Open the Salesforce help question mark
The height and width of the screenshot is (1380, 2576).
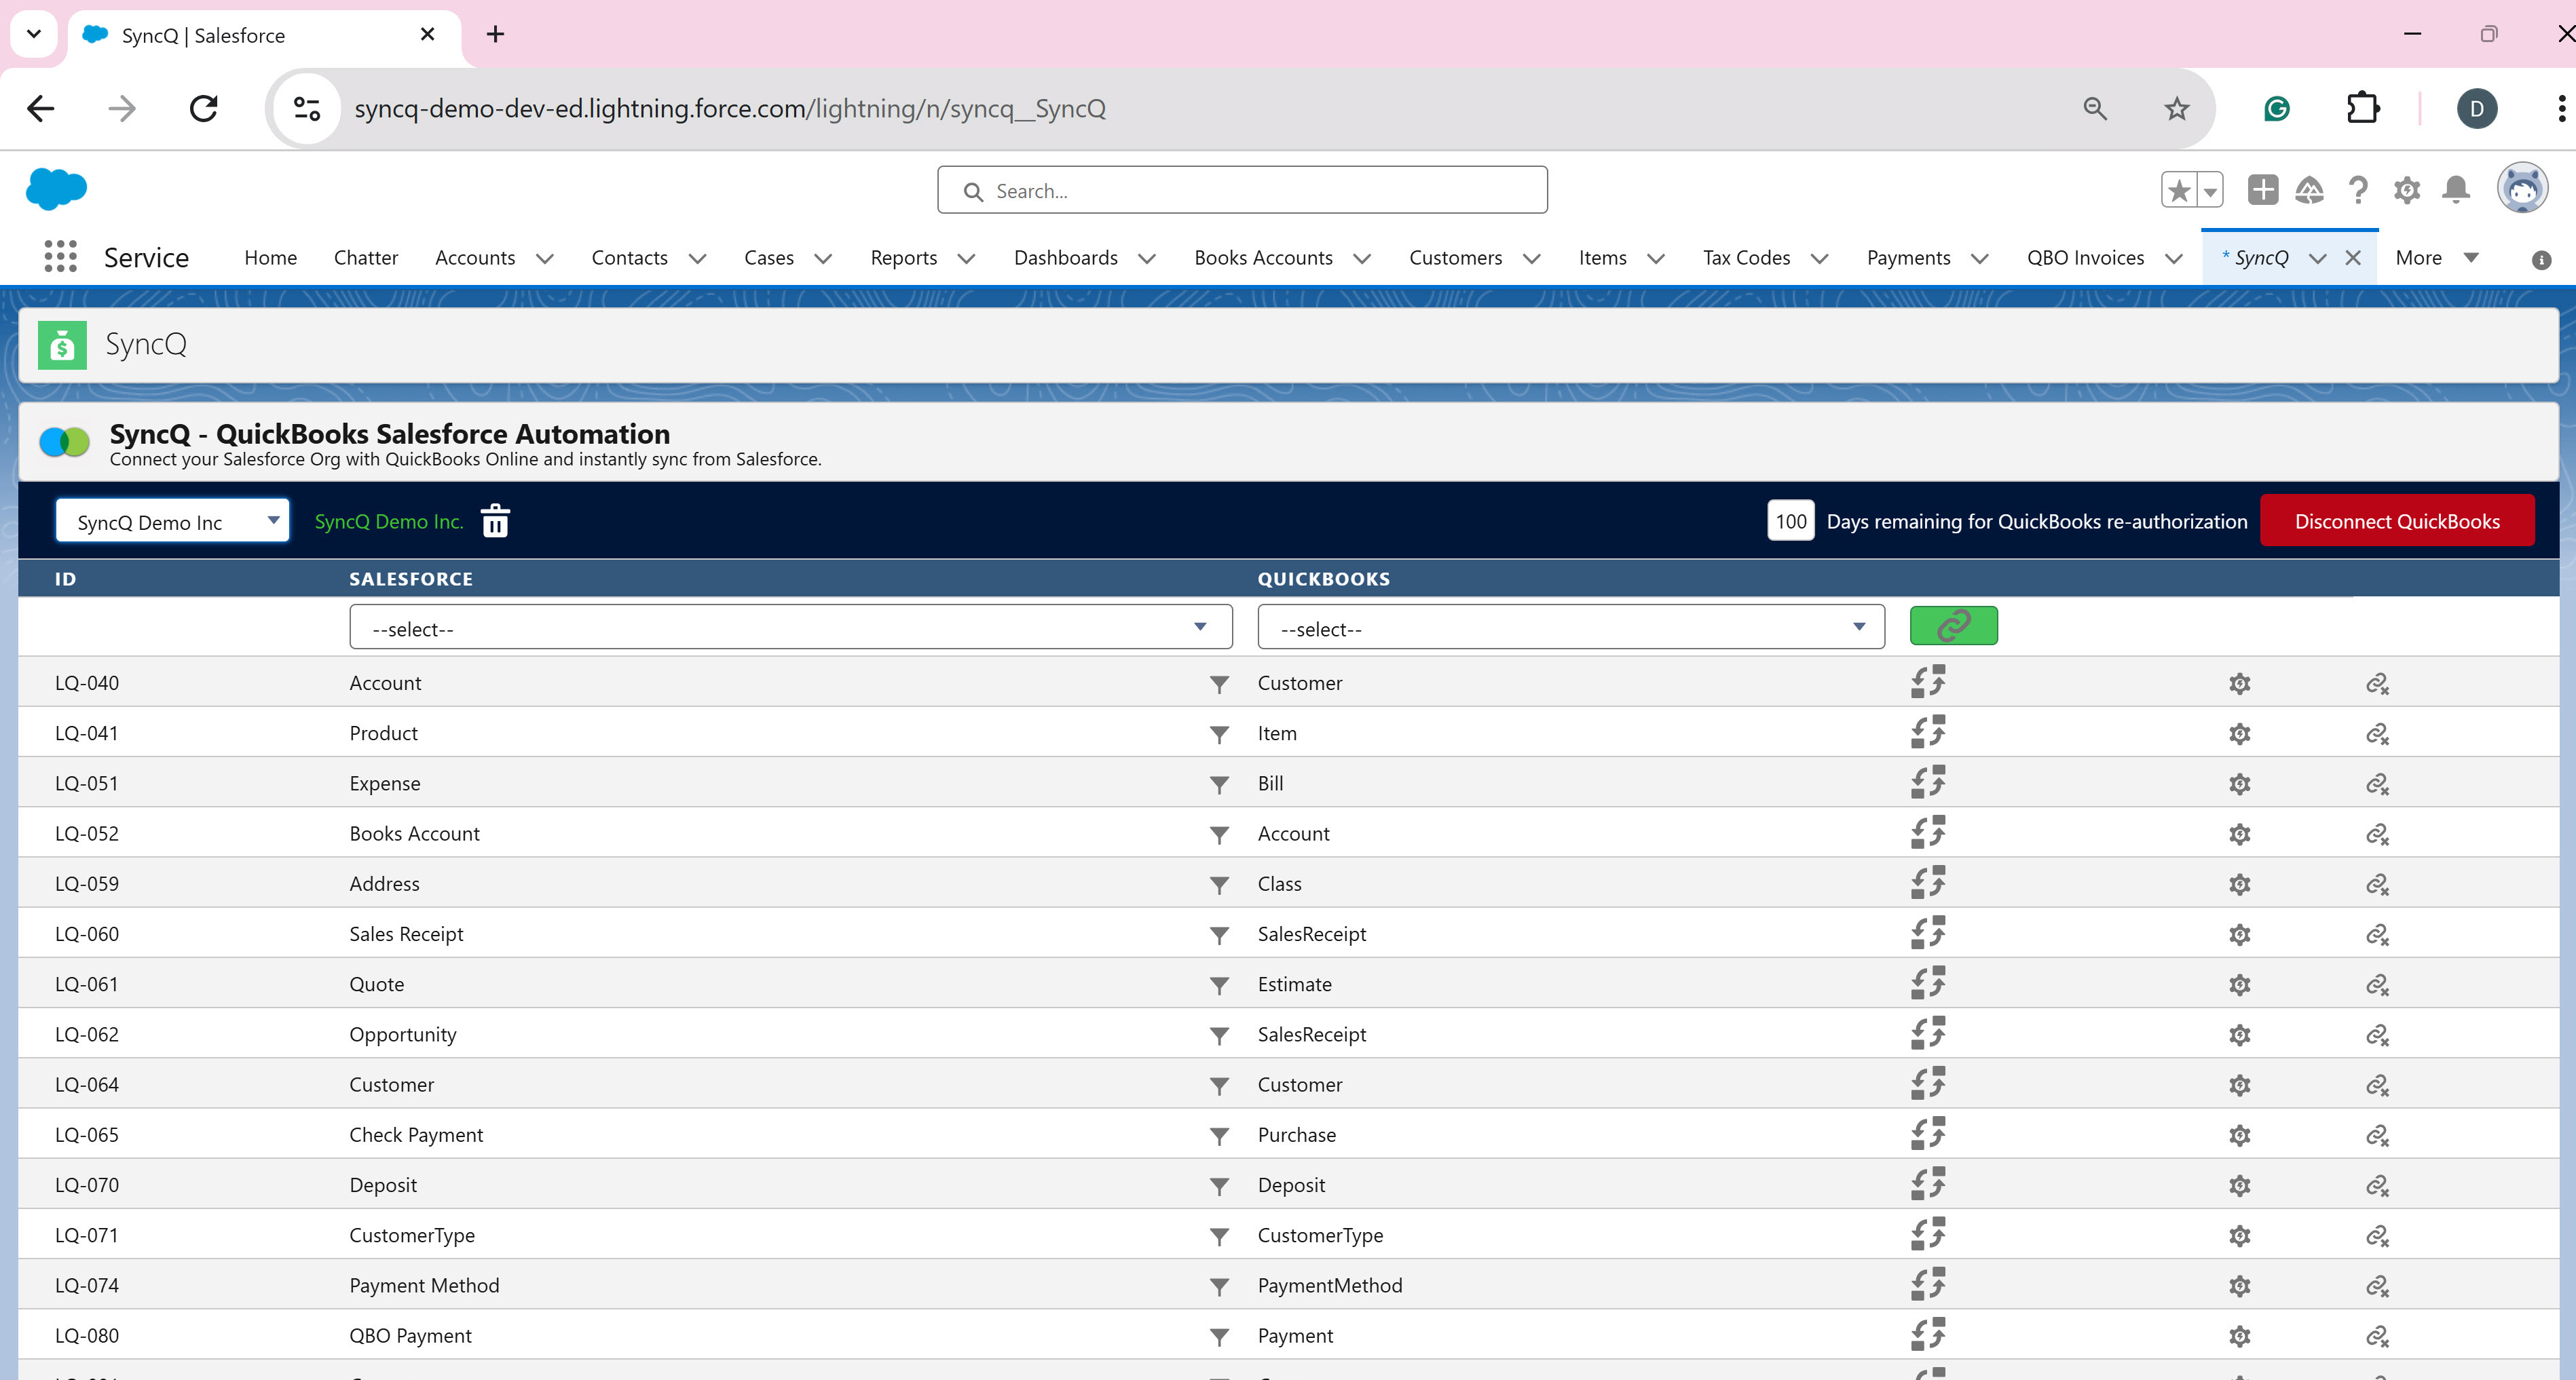tap(2358, 190)
